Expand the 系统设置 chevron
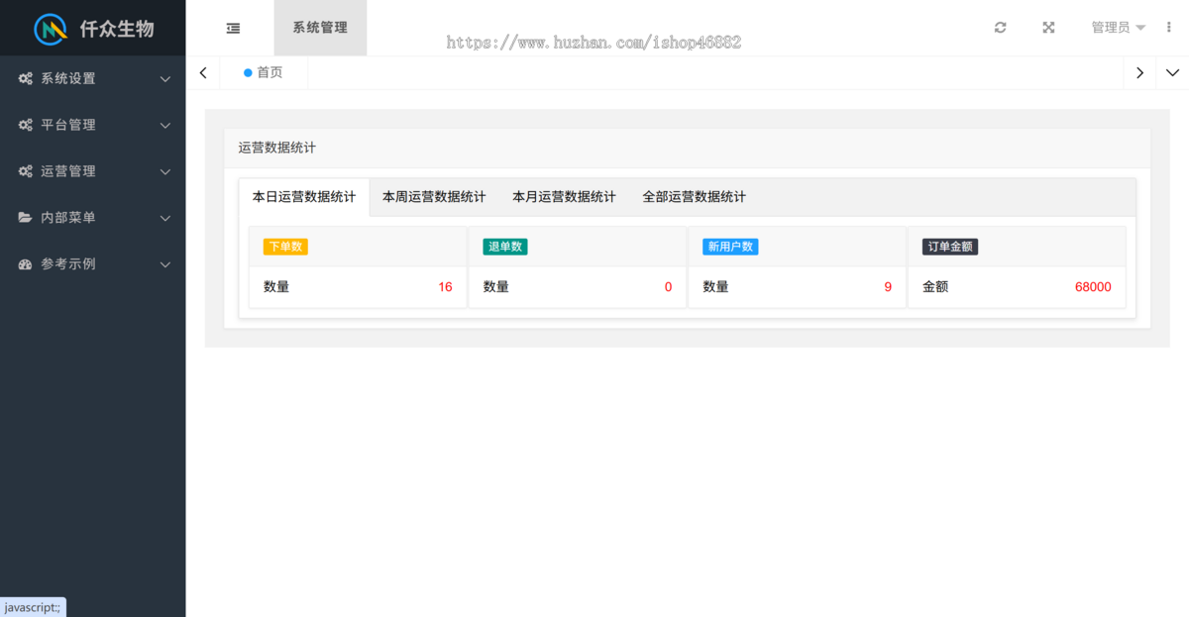 pyautogui.click(x=165, y=79)
